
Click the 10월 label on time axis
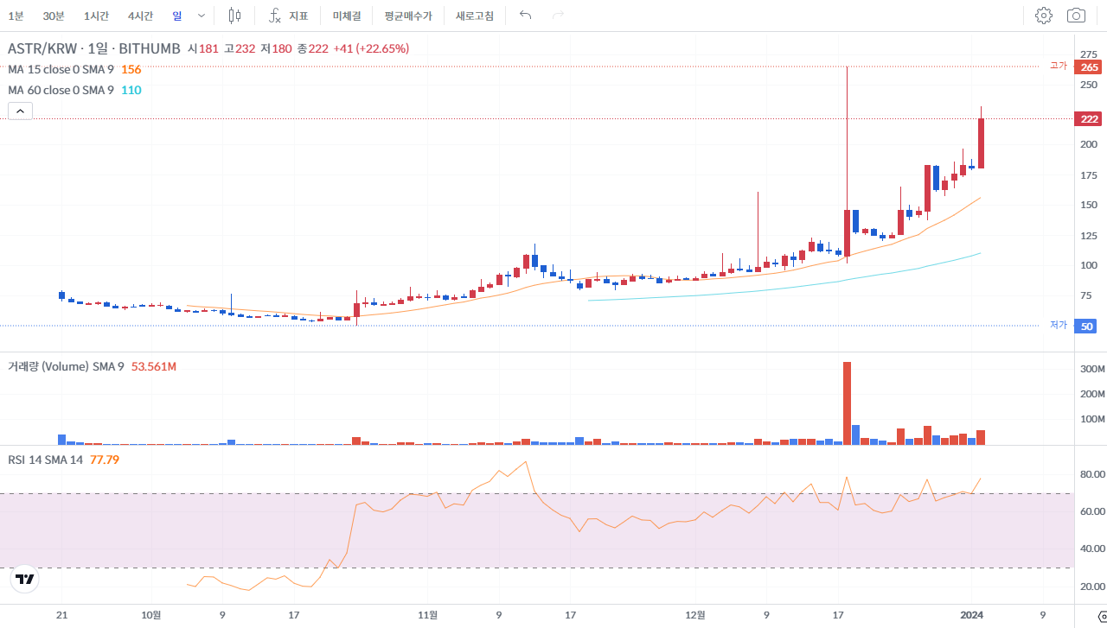coord(150,615)
